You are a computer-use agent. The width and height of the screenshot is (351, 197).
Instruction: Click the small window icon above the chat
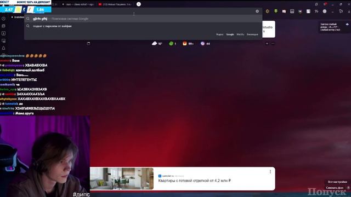(88, 43)
